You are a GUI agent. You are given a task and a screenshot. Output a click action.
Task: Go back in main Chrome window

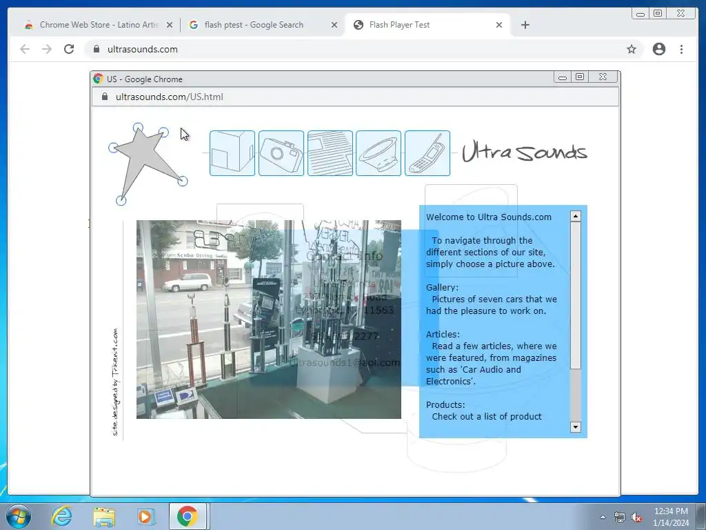[25, 49]
